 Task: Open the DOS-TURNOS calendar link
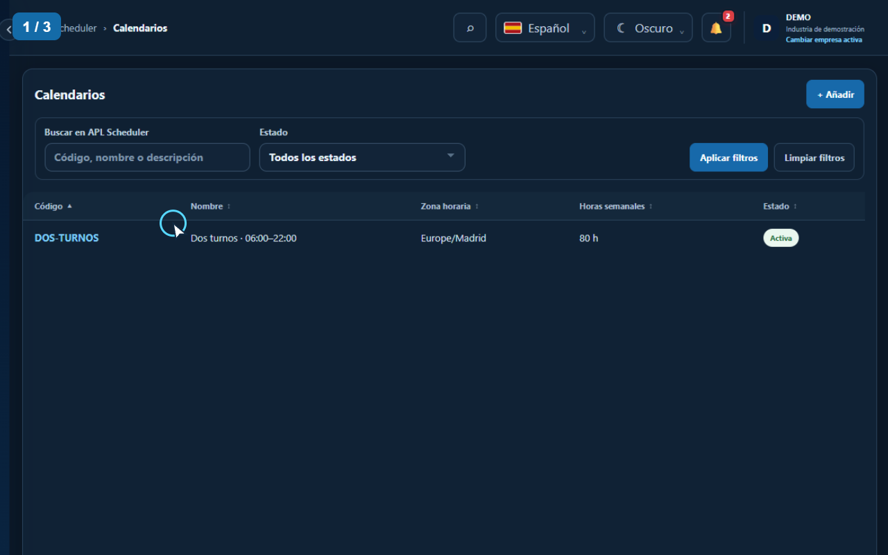[x=67, y=238]
